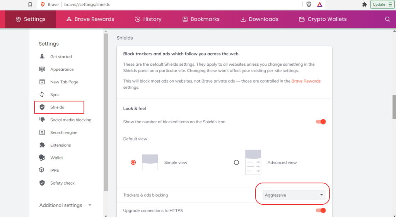The width and height of the screenshot is (396, 217).
Task: Click the IPFS cube icon in sidebar
Action: [42, 170]
